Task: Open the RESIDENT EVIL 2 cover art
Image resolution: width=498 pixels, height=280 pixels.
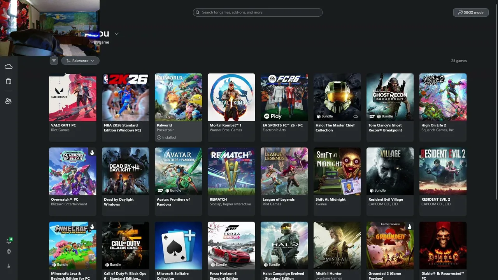Action: click(x=443, y=171)
